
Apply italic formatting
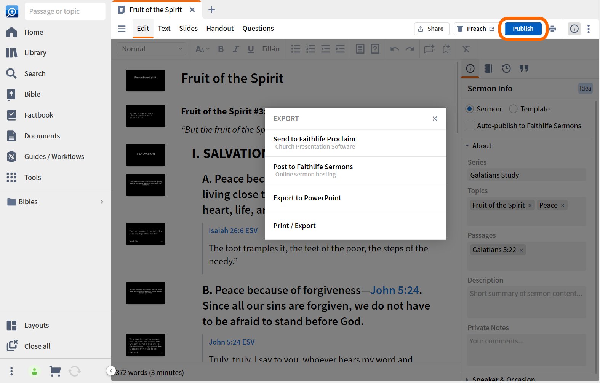236,49
